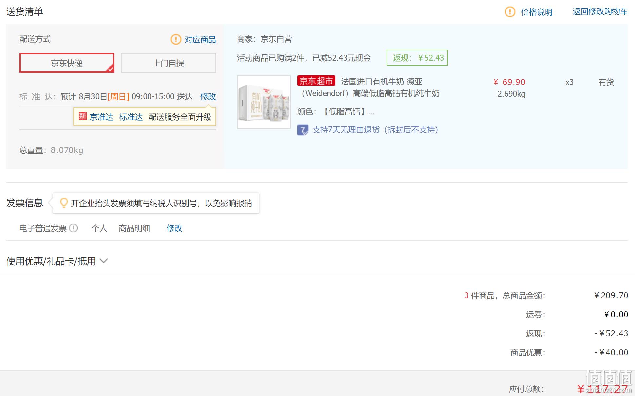Click the 电子普通发票 invoice type text
Image resolution: width=635 pixels, height=396 pixels.
(43, 228)
